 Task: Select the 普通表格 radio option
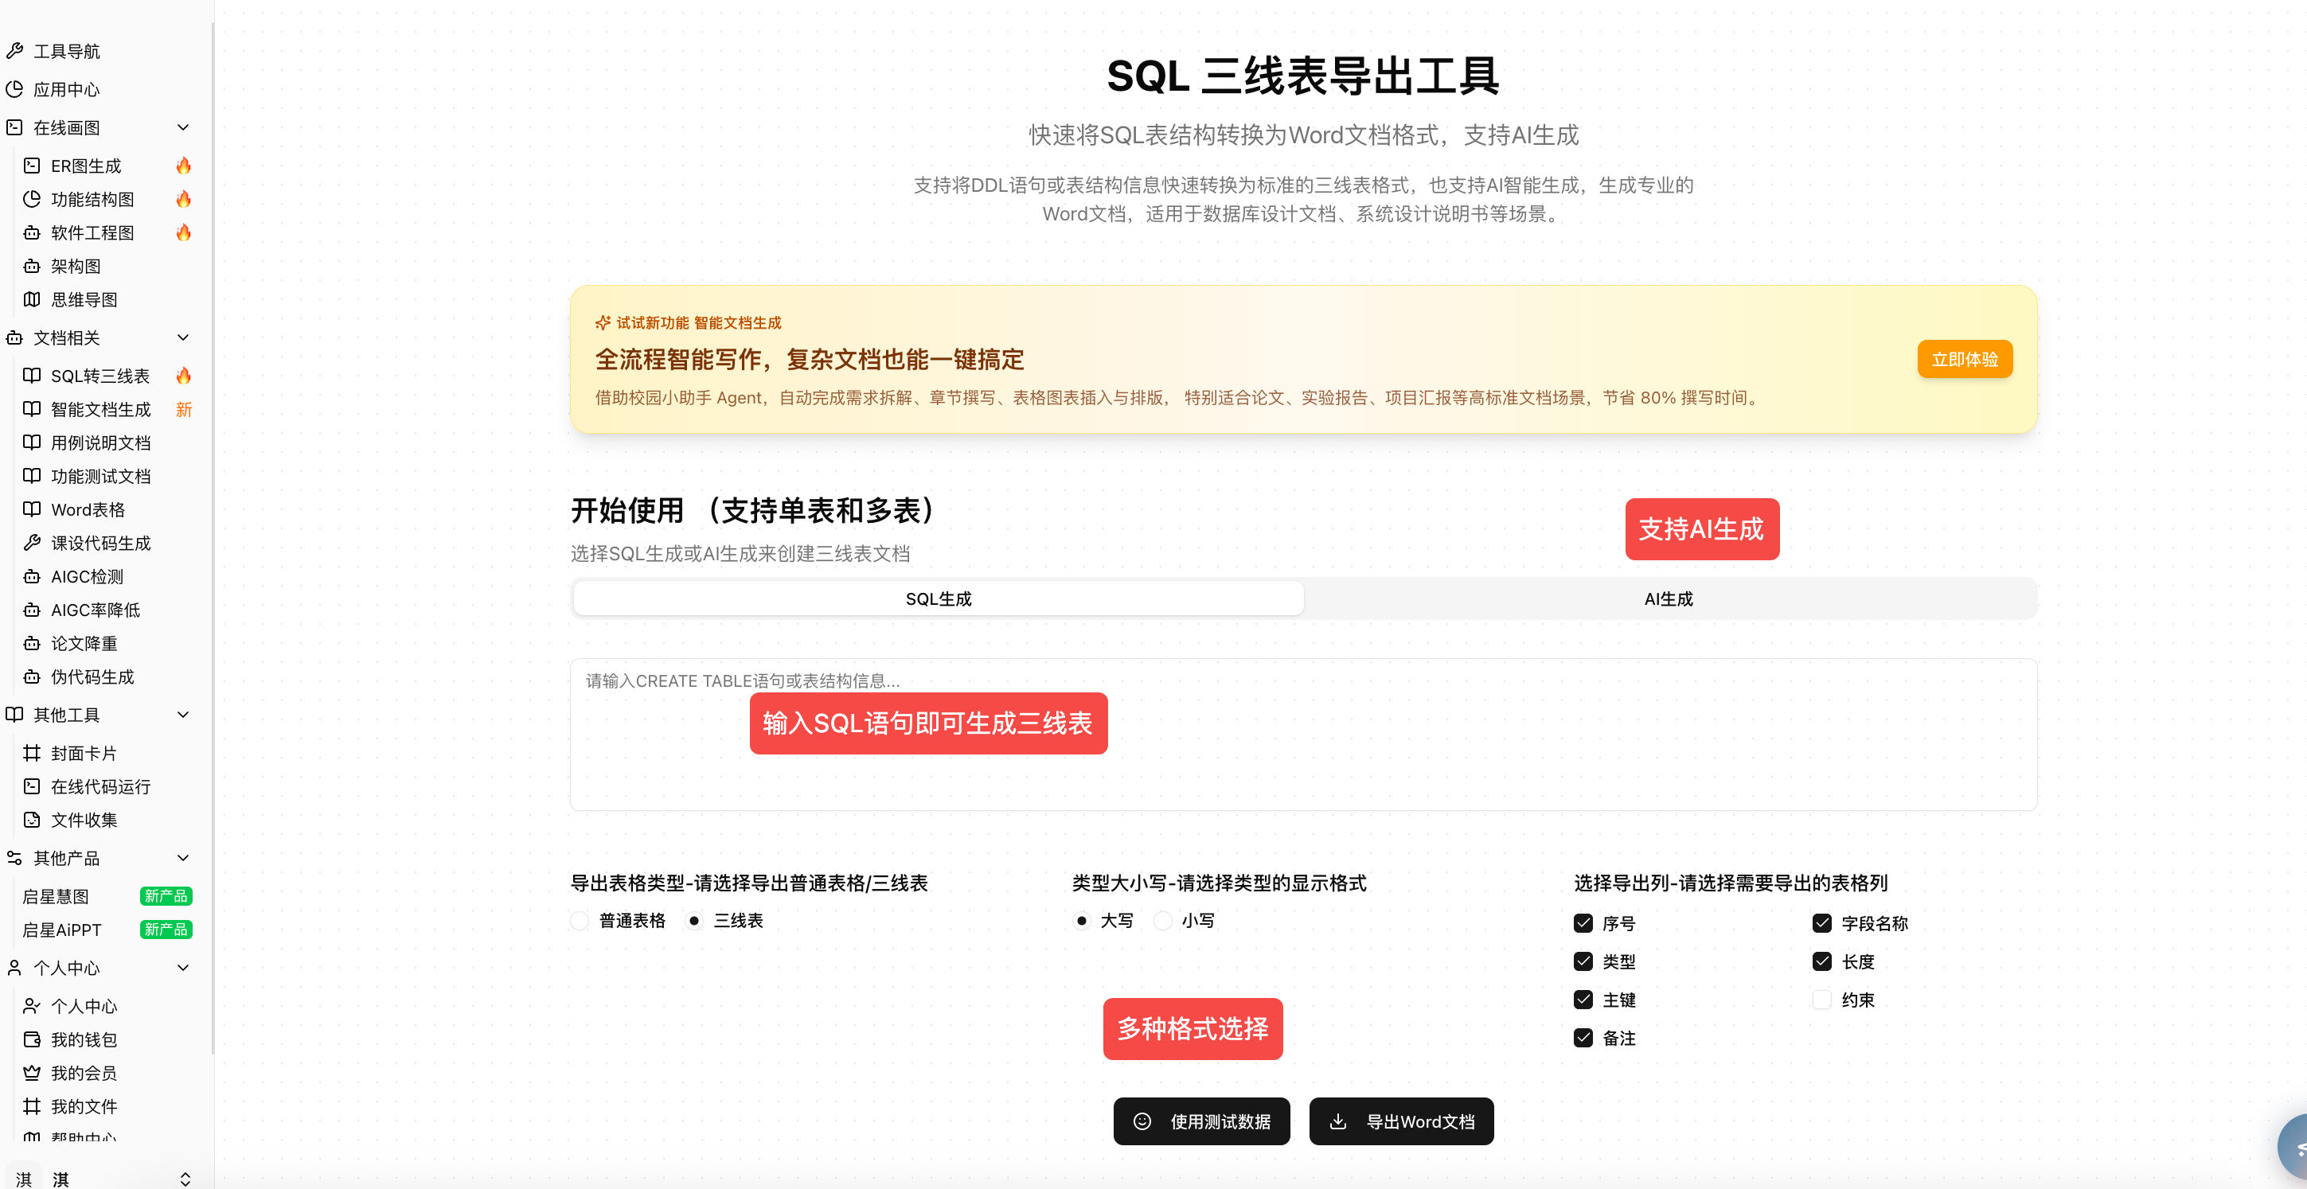click(580, 920)
